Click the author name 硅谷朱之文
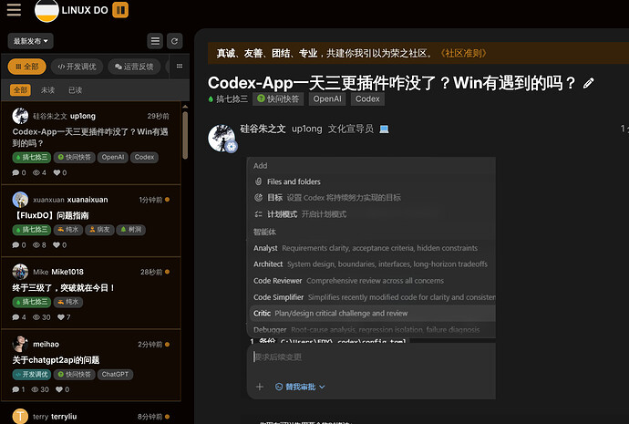The image size is (629, 424). pos(263,129)
